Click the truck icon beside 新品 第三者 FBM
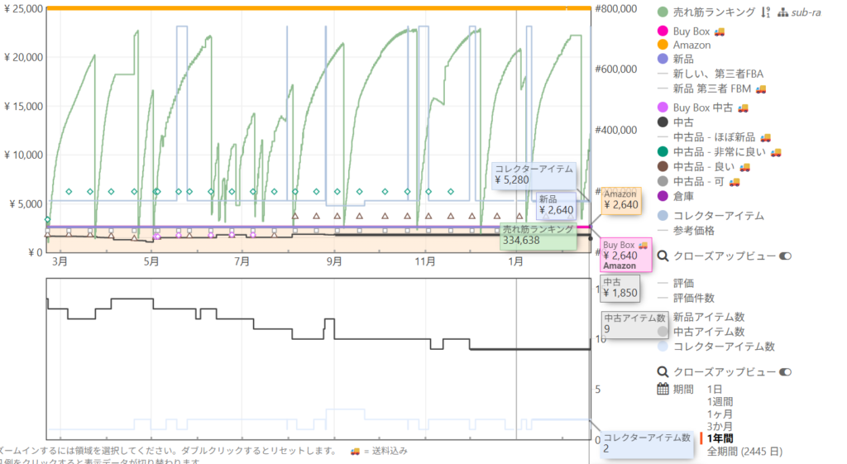847x464 pixels. tap(761, 88)
